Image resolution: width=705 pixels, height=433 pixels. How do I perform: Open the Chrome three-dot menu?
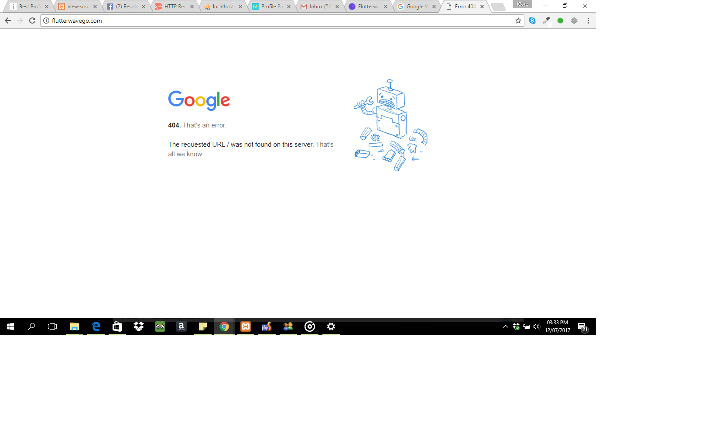pyautogui.click(x=588, y=21)
